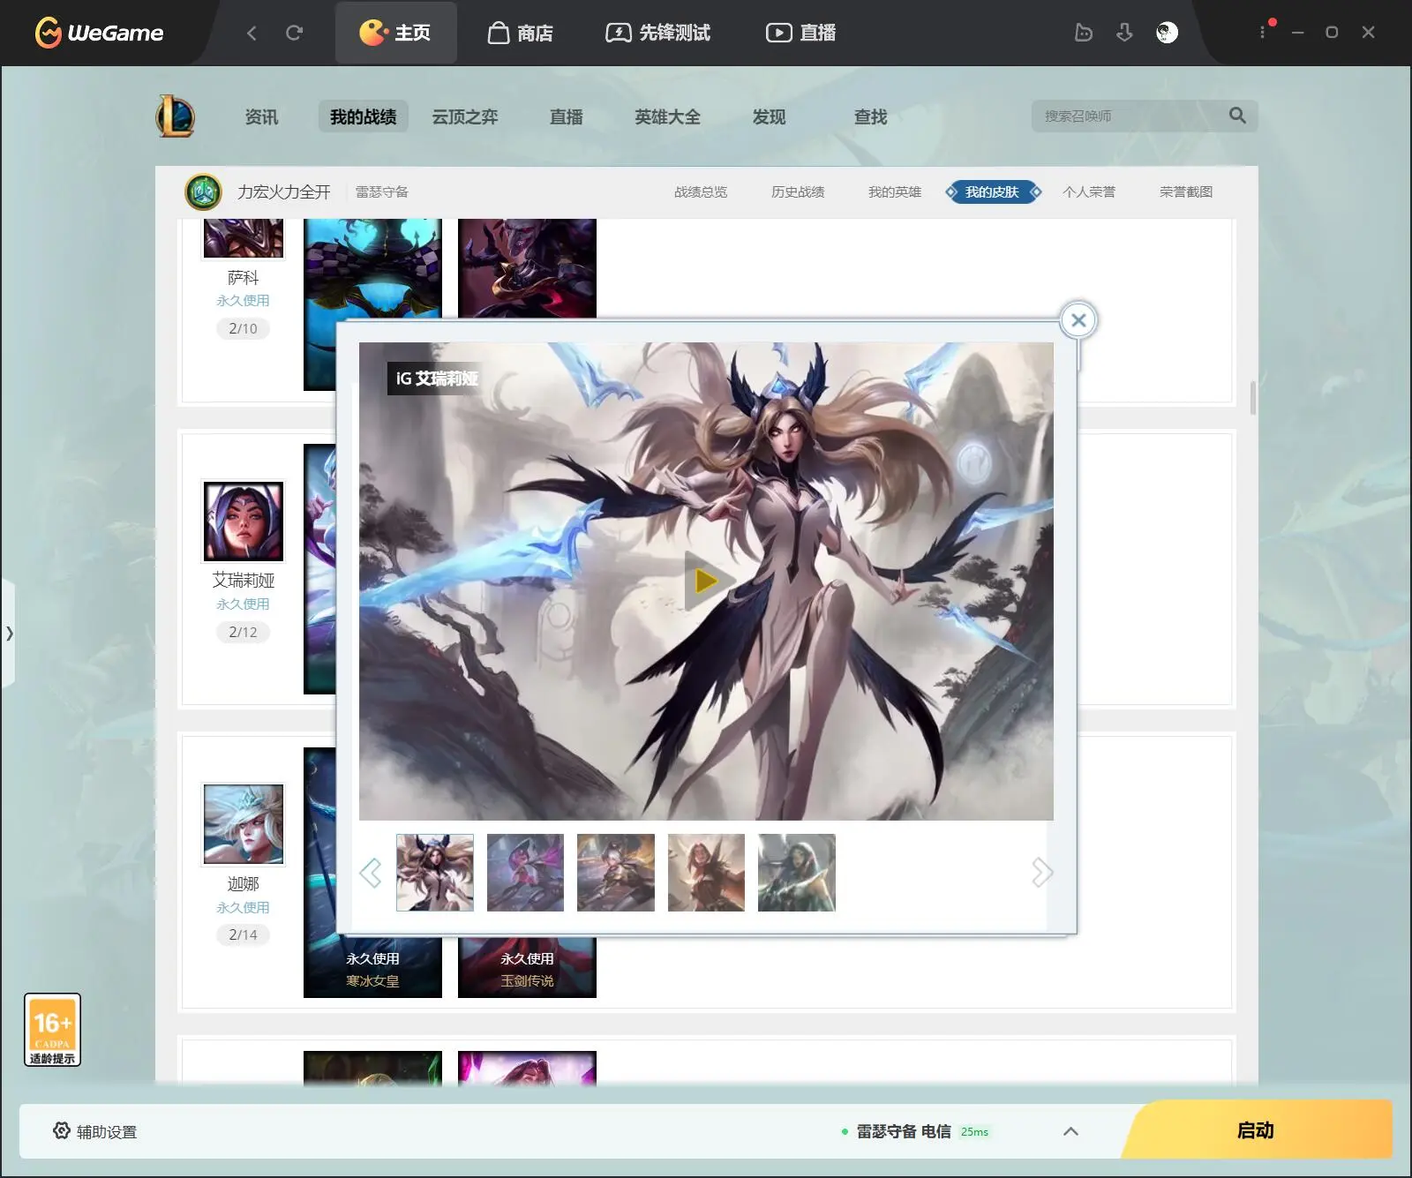The image size is (1412, 1178).
Task: Click summoner name 力宏火力全开
Action: pyautogui.click(x=284, y=191)
